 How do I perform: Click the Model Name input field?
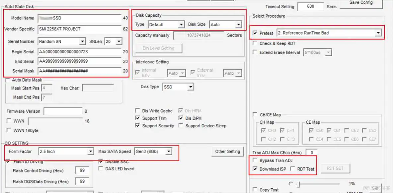point(80,18)
